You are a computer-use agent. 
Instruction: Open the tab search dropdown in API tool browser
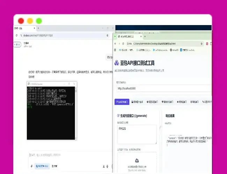115,37
